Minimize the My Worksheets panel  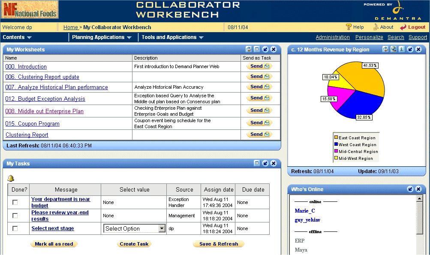pos(265,49)
